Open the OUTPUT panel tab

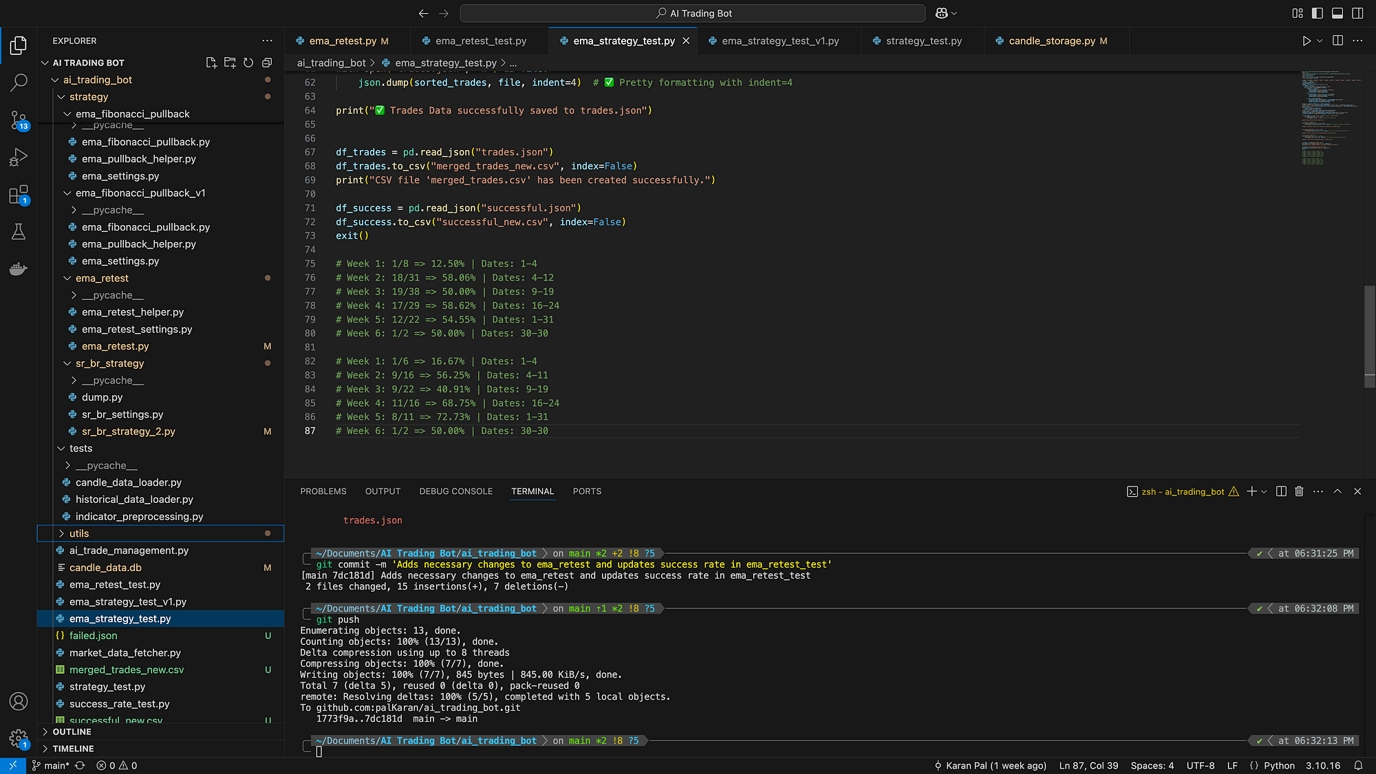pos(383,491)
